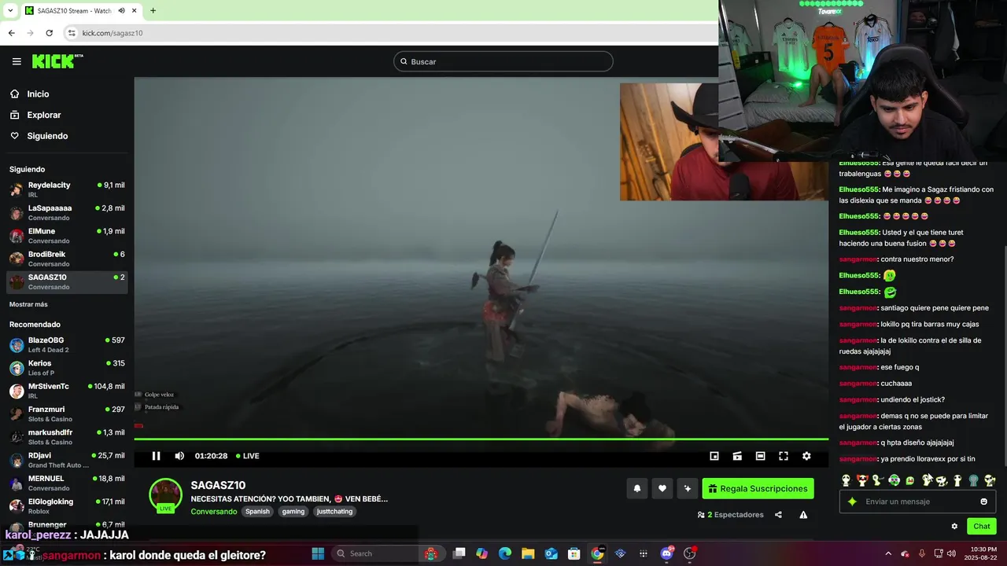
Task: Toggle theater mode
Action: click(760, 456)
